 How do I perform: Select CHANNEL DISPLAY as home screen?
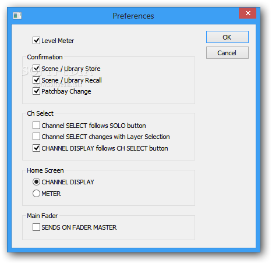click(36, 182)
